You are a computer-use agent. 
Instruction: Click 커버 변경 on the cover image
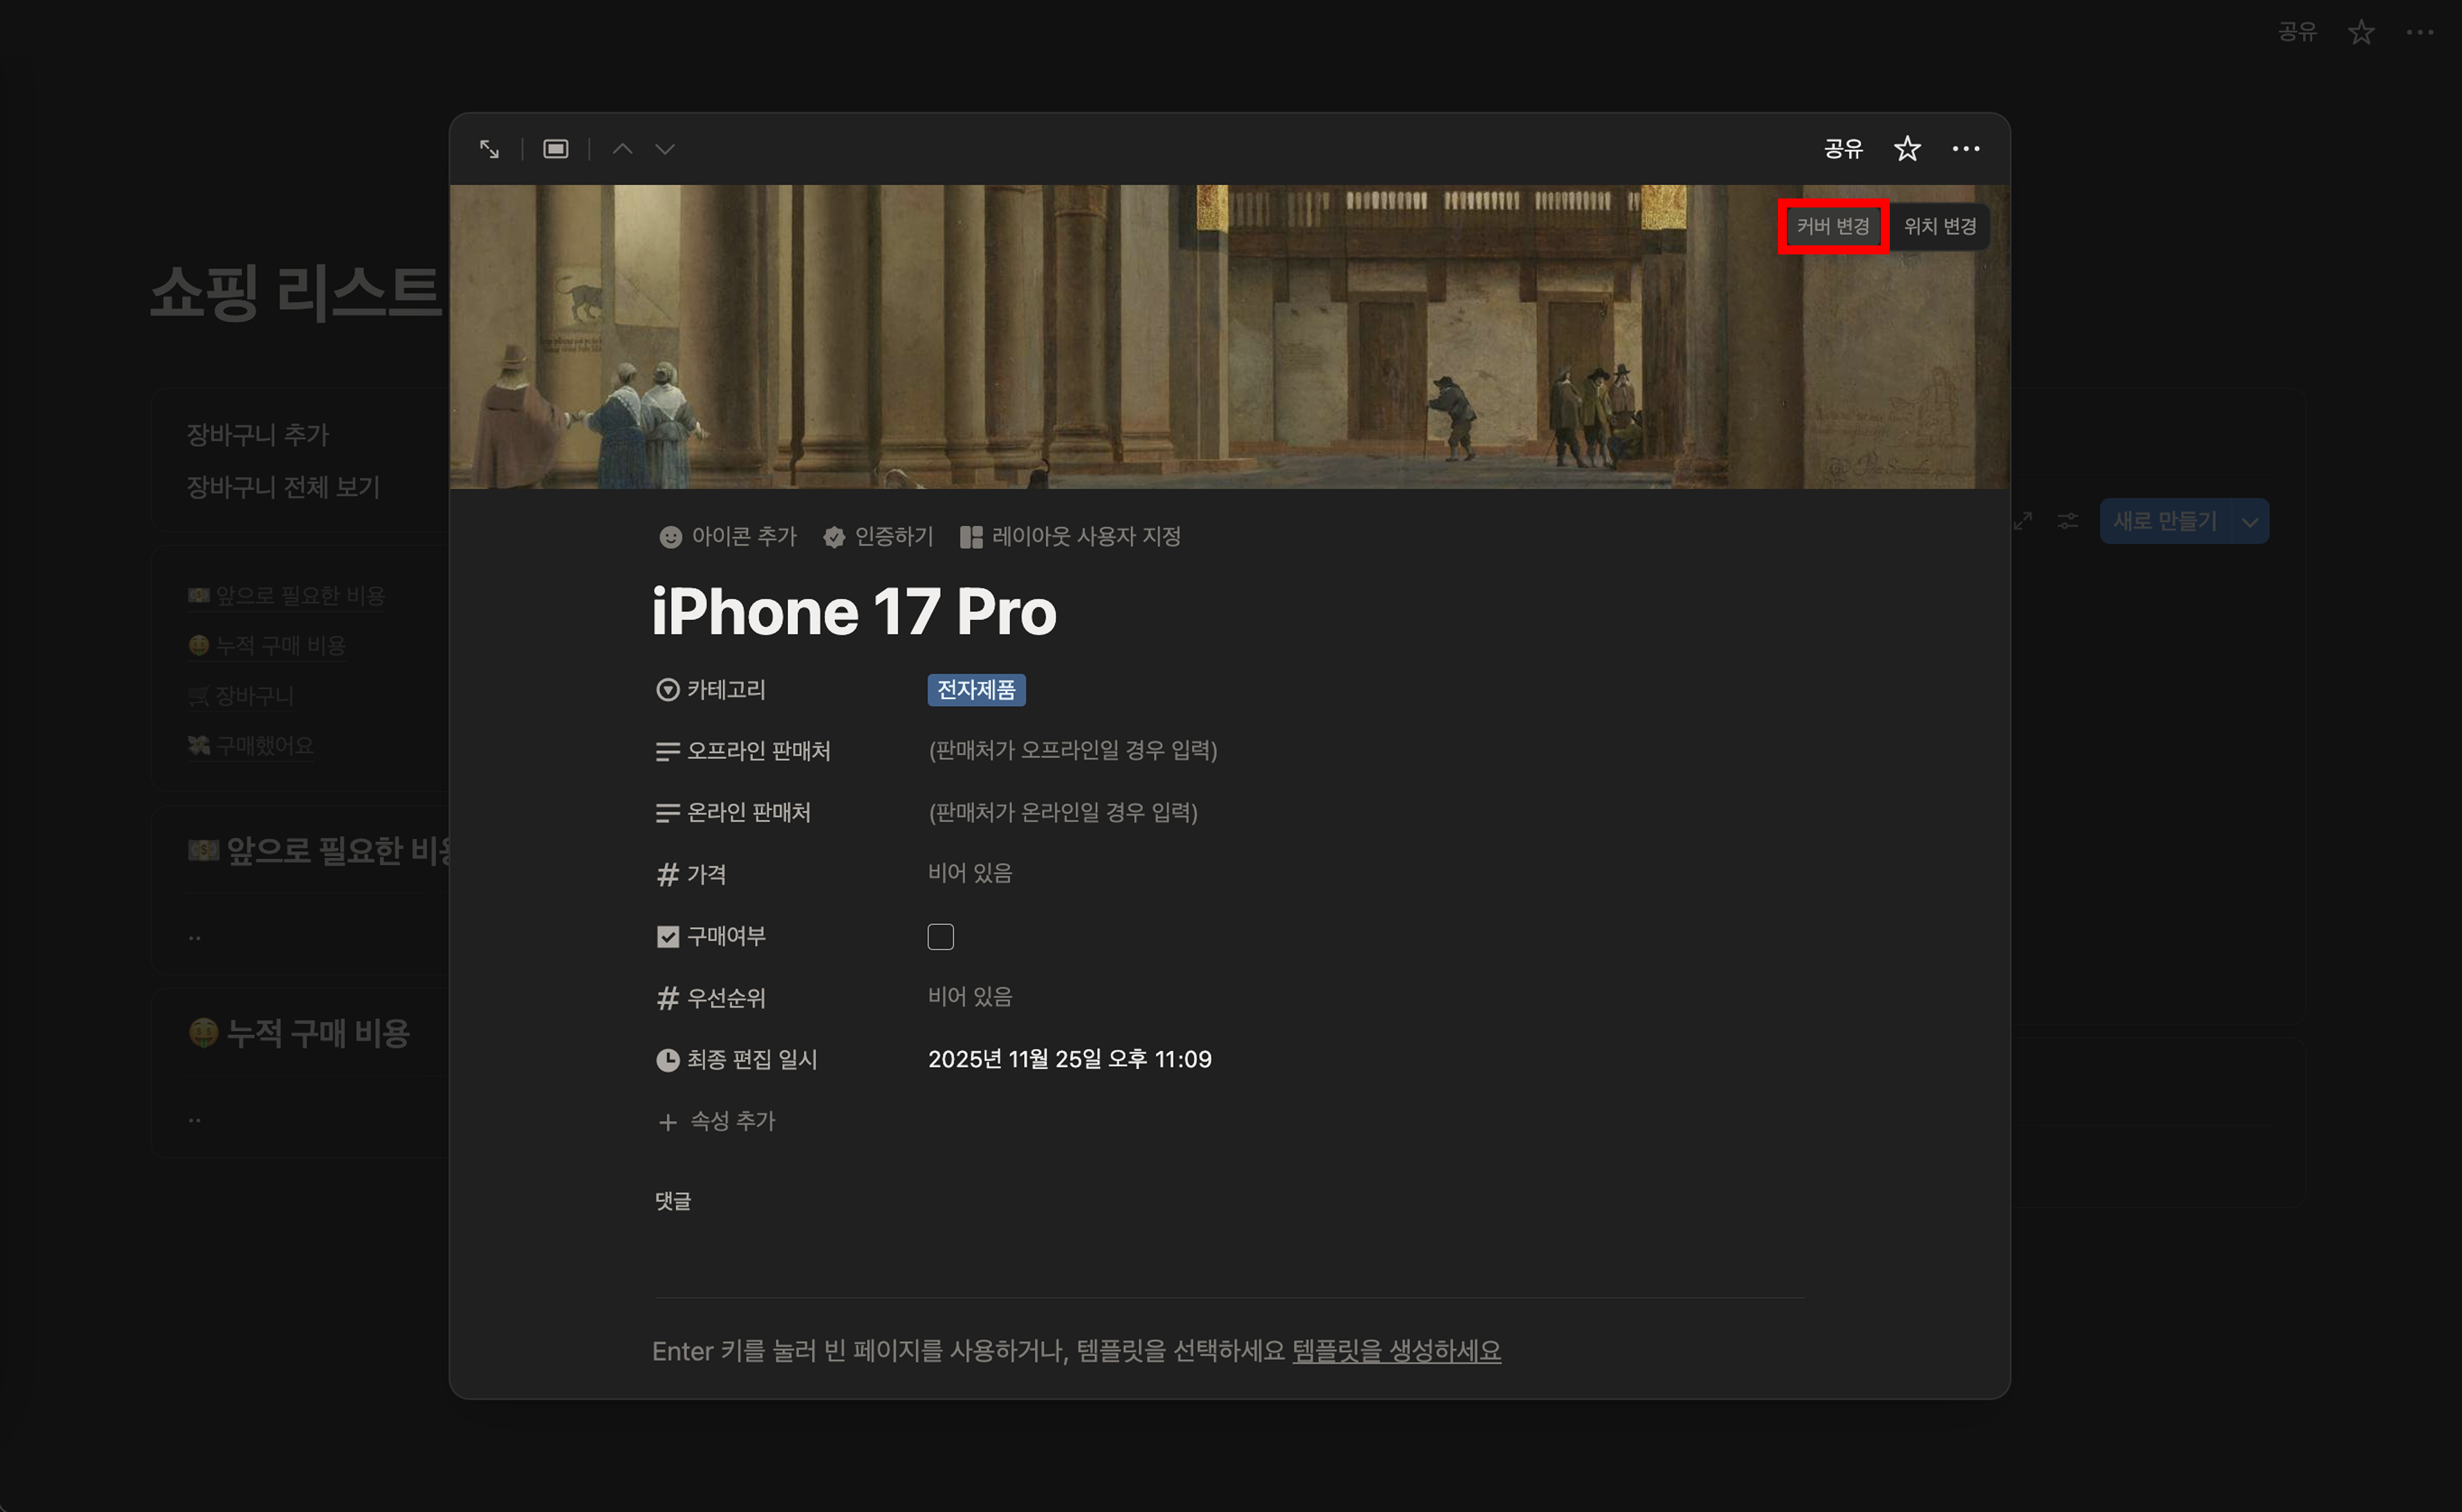pos(1833,227)
